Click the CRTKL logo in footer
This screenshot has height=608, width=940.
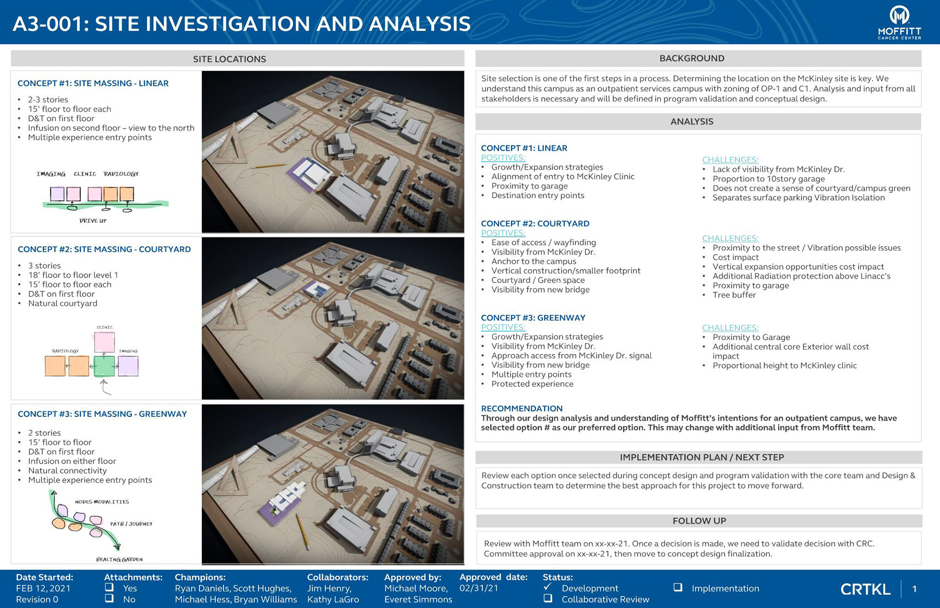coord(865,589)
